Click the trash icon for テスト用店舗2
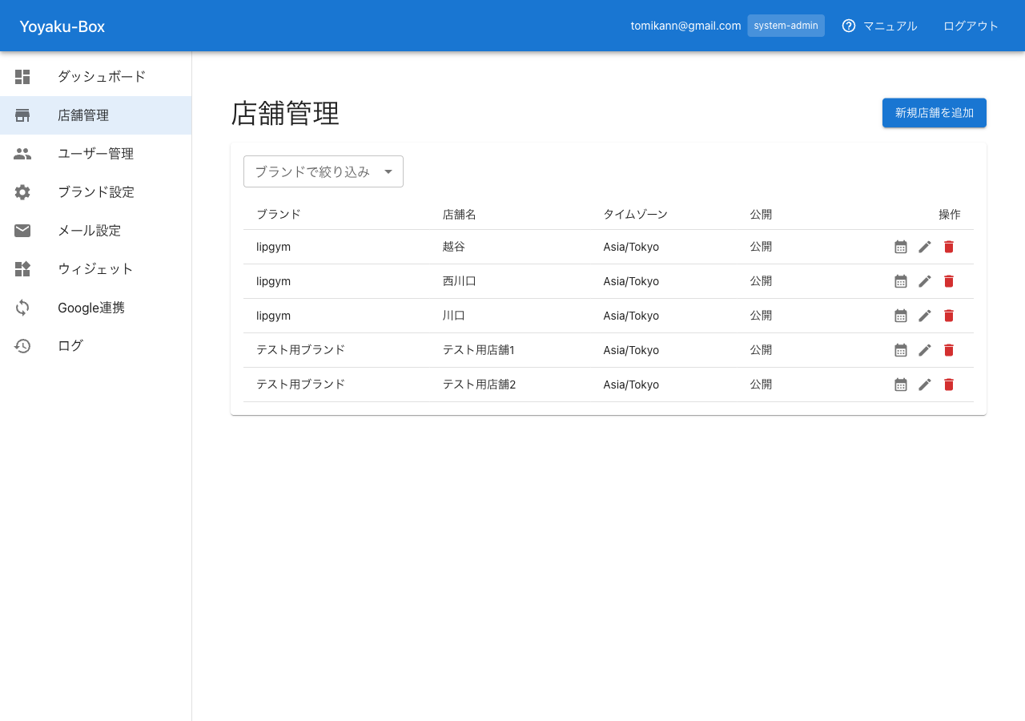1025x721 pixels. (x=949, y=385)
